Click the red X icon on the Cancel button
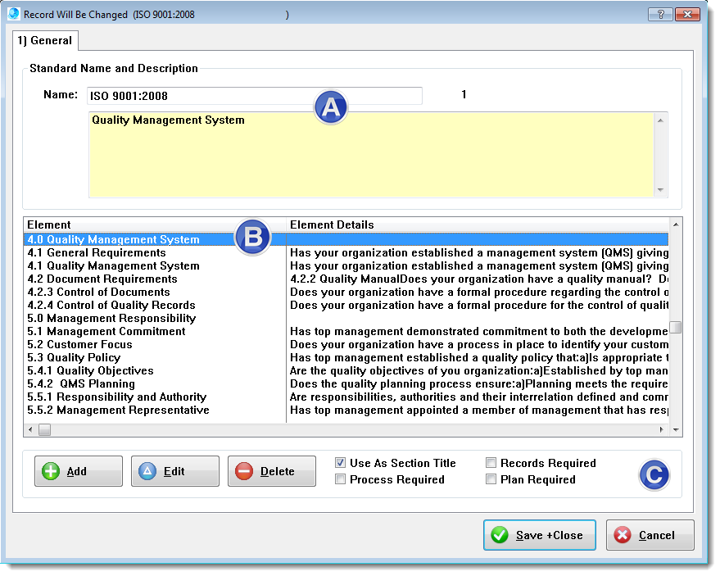The height and width of the screenshot is (576, 720). click(x=623, y=534)
